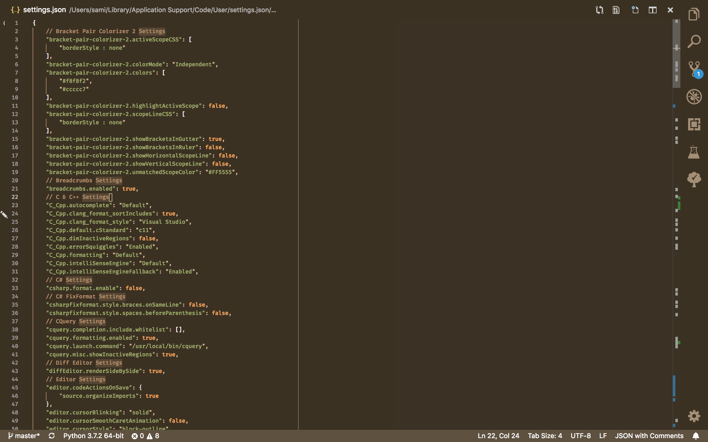Image resolution: width=708 pixels, height=442 pixels.
Task: Open Manage gear at bottom of activity bar
Action: pos(694,416)
